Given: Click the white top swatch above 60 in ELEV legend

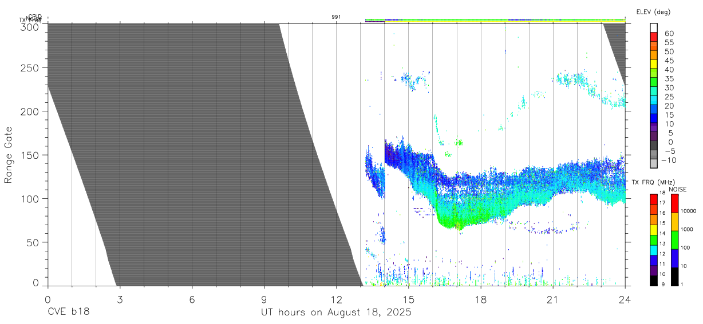Looking at the screenshot, I should pyautogui.click(x=654, y=28).
